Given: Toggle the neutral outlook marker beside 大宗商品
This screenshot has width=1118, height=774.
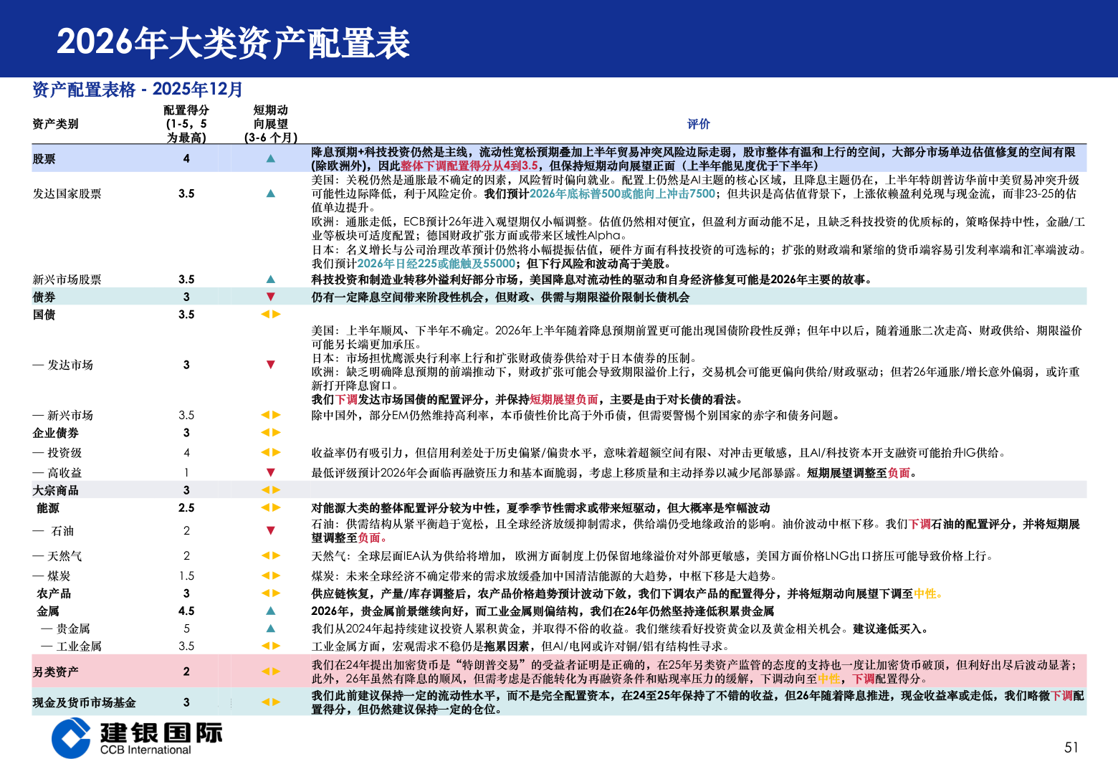Looking at the screenshot, I should [x=270, y=490].
